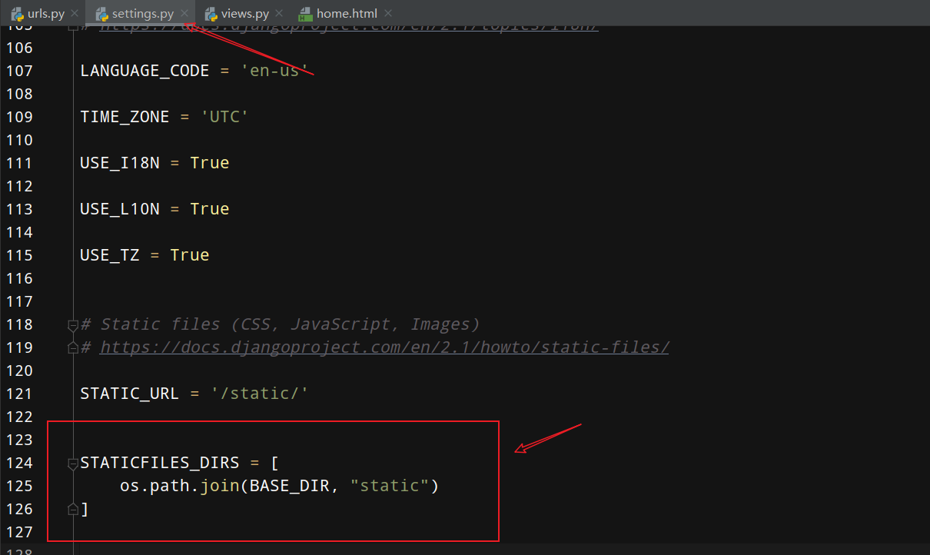930x555 pixels.
Task: Click the Static files comment on line 118
Action: point(281,324)
